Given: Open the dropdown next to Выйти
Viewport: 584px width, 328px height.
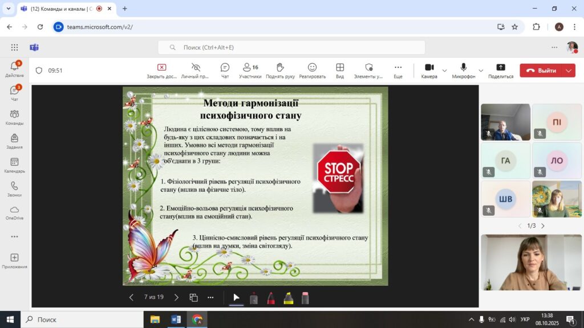Looking at the screenshot, I should coord(569,71).
